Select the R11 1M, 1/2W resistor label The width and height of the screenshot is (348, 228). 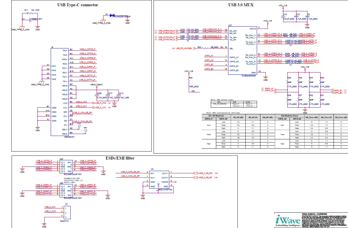tap(32, 10)
